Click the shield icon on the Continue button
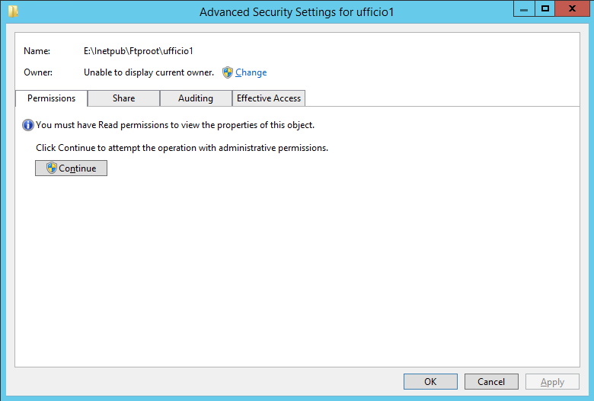594x401 pixels. click(x=52, y=168)
